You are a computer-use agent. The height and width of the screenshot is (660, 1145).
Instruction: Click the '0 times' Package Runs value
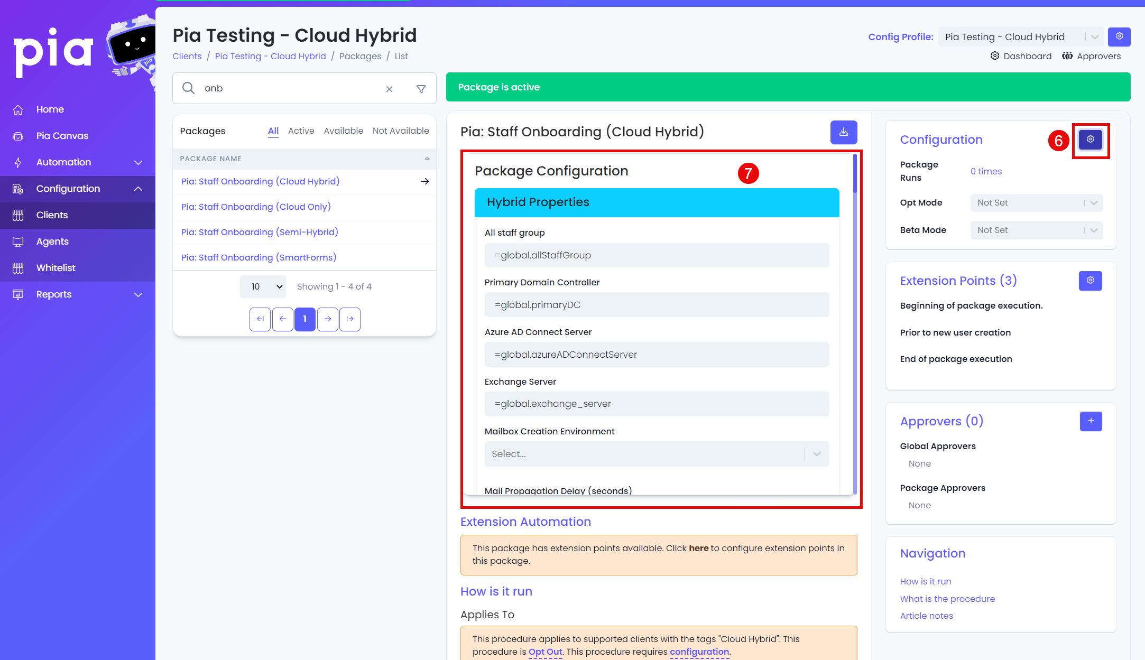pyautogui.click(x=986, y=171)
